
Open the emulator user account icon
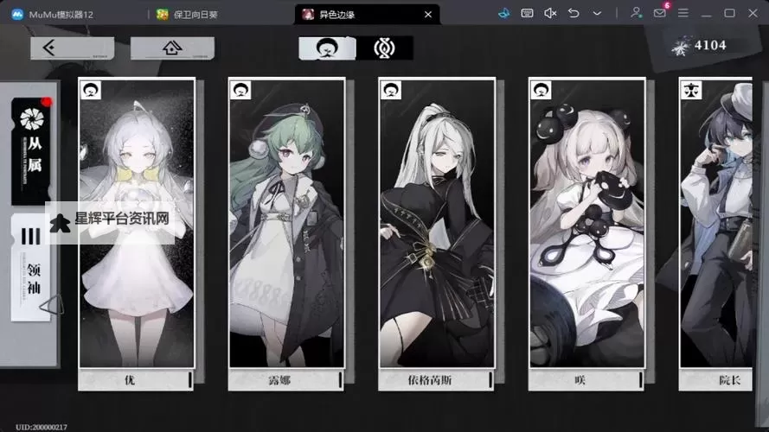pyautogui.click(x=636, y=13)
